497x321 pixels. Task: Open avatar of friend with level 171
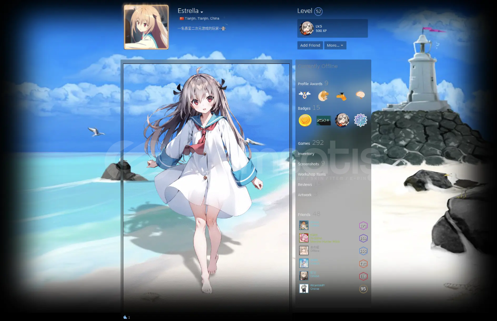tap(304, 225)
